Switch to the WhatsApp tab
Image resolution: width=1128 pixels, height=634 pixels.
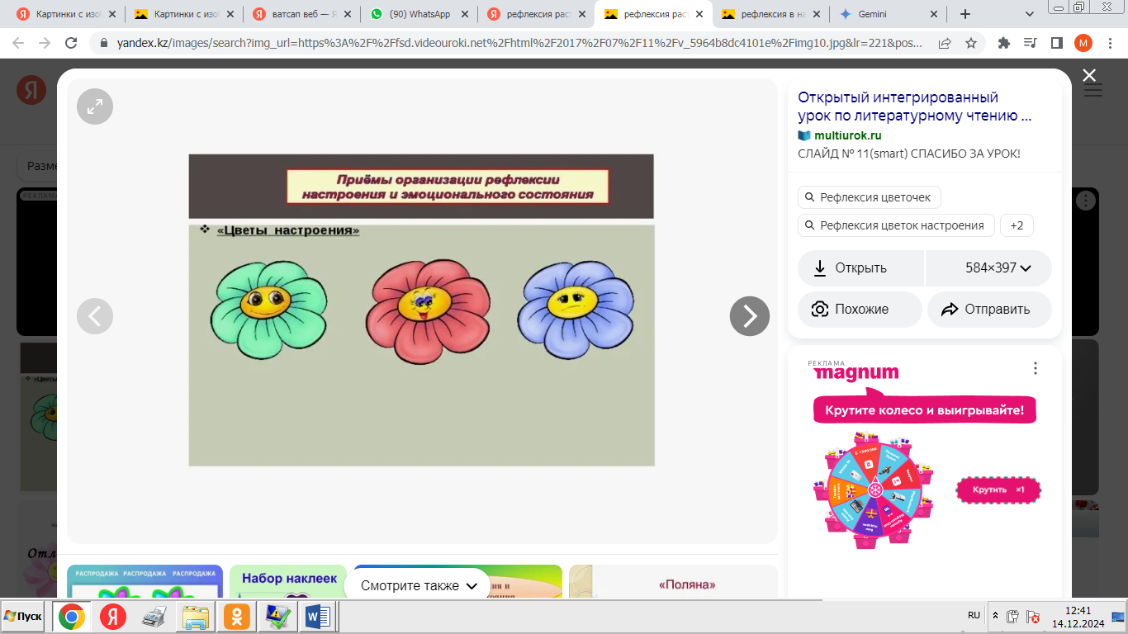[419, 14]
